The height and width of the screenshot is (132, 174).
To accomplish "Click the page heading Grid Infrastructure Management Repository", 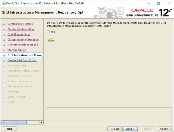I will 44,12.
